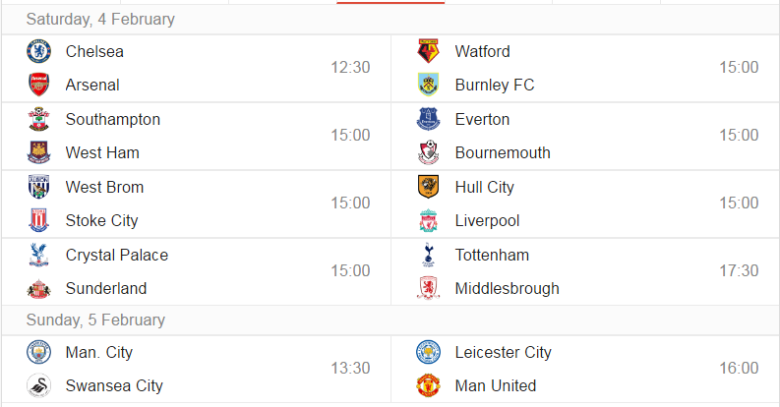Open the Leicester City team link

(x=503, y=353)
